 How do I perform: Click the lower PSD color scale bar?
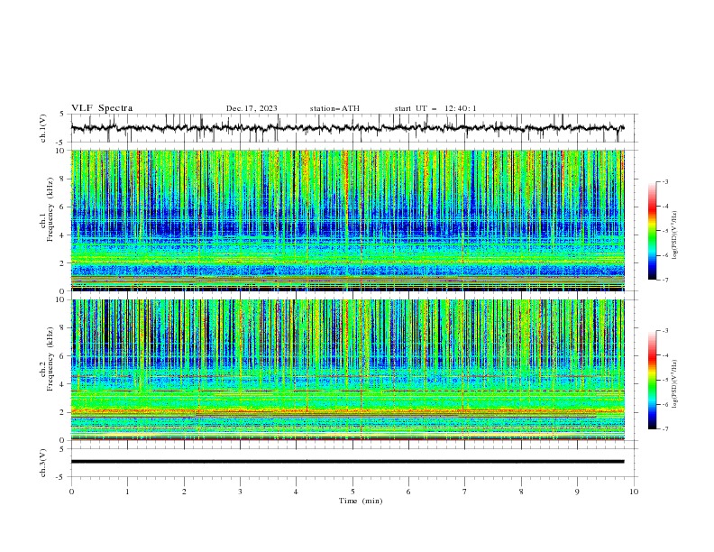coord(652,380)
